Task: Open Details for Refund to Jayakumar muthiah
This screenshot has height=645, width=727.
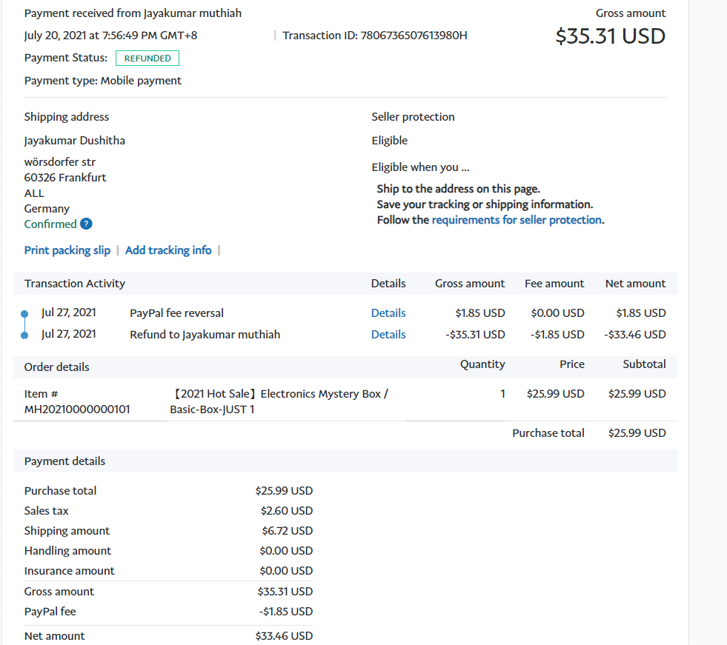Action: click(388, 335)
